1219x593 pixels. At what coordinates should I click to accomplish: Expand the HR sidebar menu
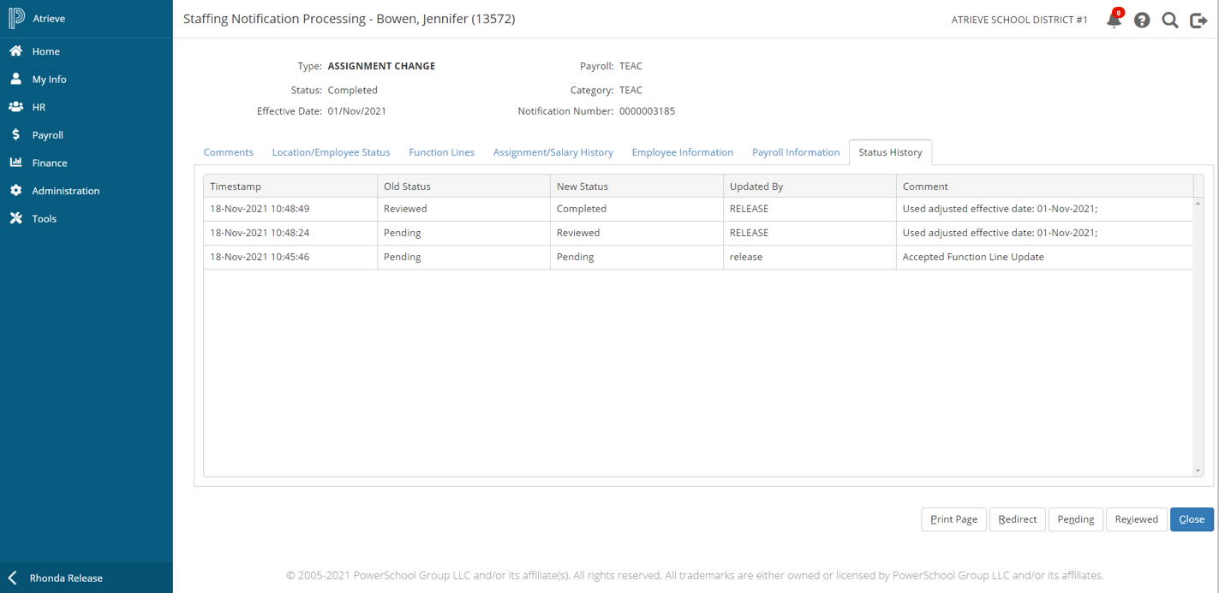(x=39, y=107)
